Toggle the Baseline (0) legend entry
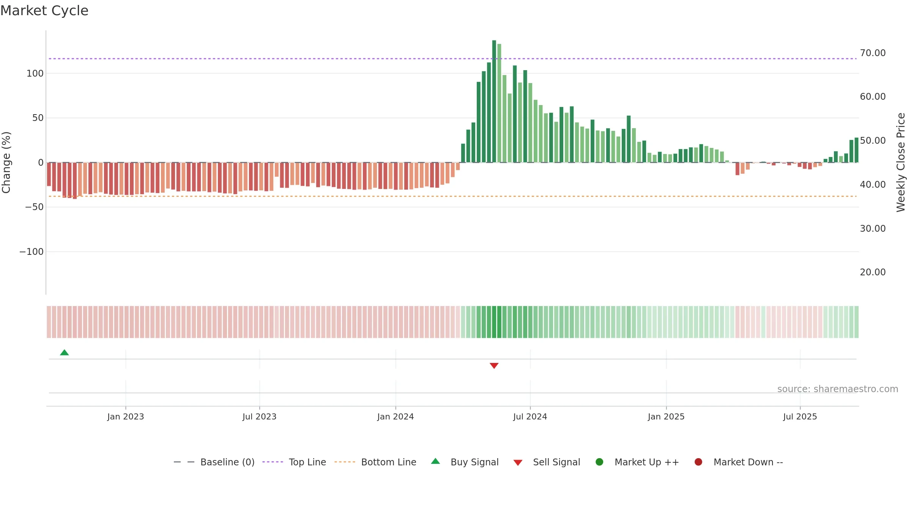 tap(214, 462)
